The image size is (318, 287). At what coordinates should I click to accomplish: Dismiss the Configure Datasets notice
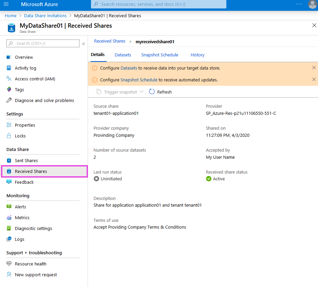pyautogui.click(x=314, y=68)
